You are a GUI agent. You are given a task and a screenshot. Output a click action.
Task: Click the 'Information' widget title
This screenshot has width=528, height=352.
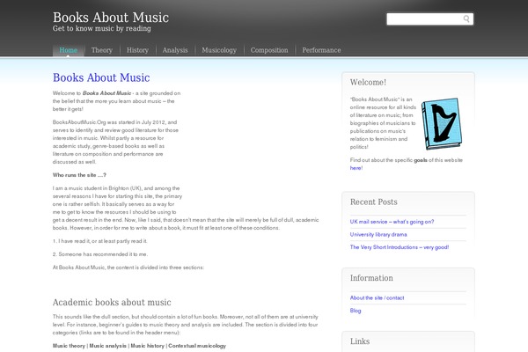click(x=371, y=278)
